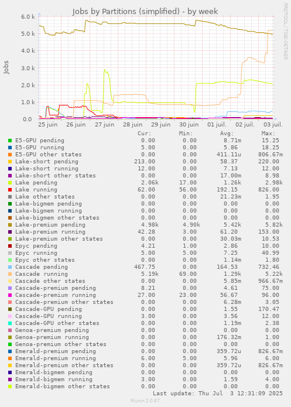This screenshot has height=407, width=291.
Task: Click the RRDTOOL / TOBI OETIKER vertical watermark
Action: [x=285, y=32]
